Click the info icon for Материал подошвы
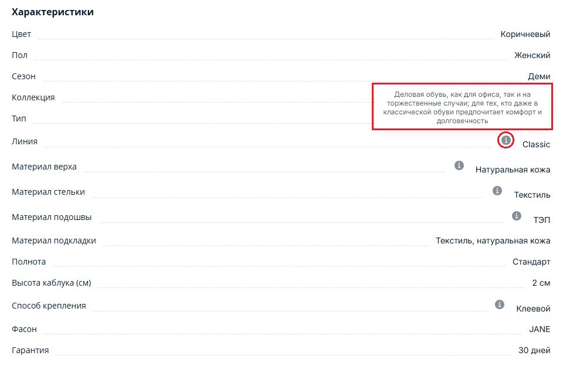563x369 pixels. [517, 216]
